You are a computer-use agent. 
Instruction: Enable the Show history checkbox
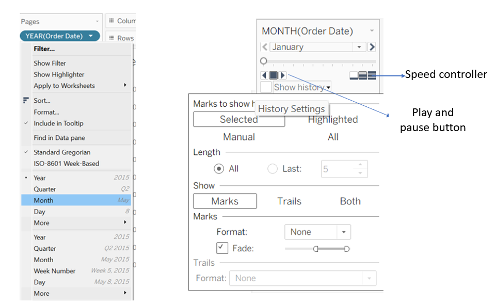(266, 87)
